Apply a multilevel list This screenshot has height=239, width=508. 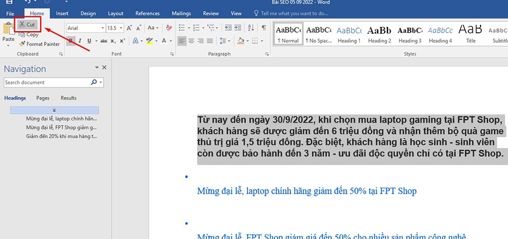pyautogui.click(x=210, y=28)
